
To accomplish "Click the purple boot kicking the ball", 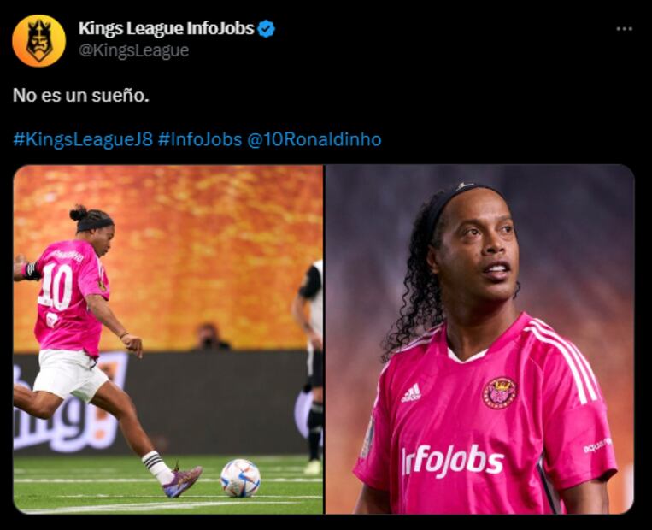I will click(x=182, y=481).
